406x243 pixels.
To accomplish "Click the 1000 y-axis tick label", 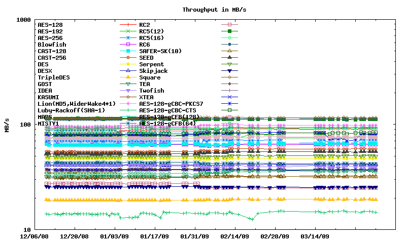I will (x=23, y=20).
